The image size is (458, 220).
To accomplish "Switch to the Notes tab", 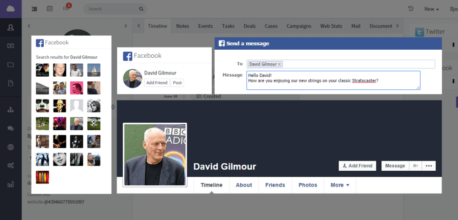I will [x=182, y=26].
